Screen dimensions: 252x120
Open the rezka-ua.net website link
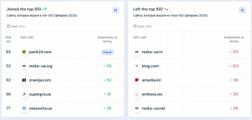pos(154,108)
